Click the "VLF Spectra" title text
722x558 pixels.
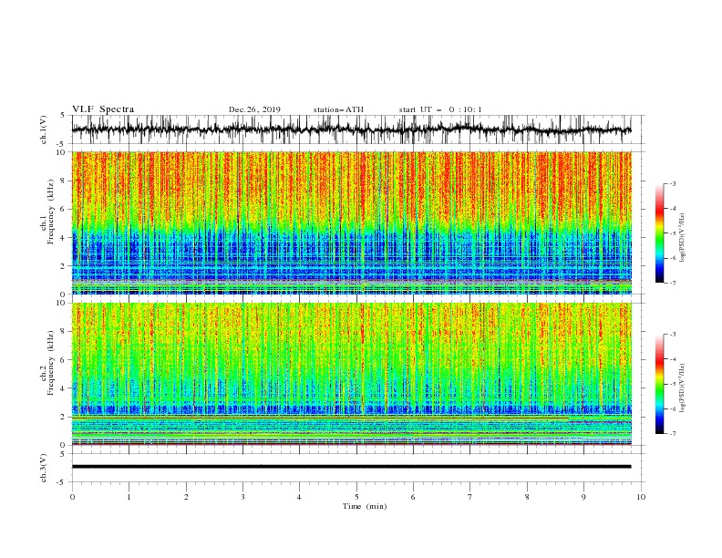(103, 109)
